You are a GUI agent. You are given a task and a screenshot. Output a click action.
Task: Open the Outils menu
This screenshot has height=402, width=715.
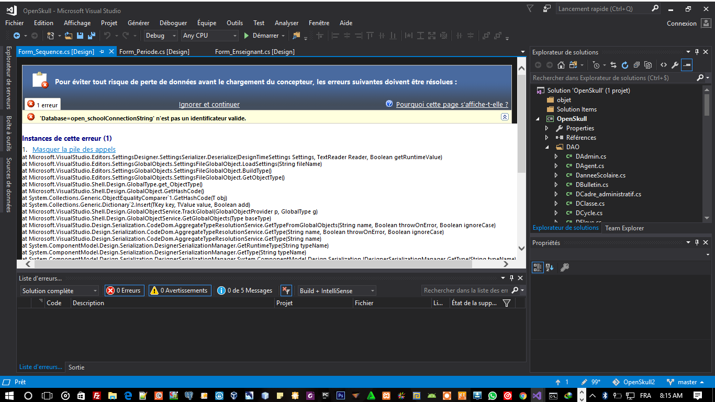click(x=235, y=23)
